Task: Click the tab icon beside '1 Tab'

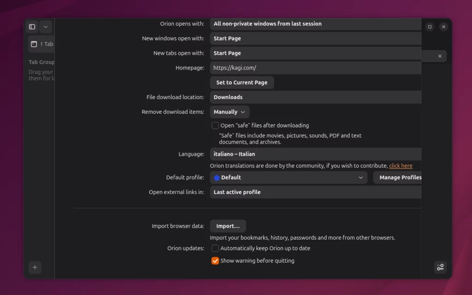Action: (34, 44)
